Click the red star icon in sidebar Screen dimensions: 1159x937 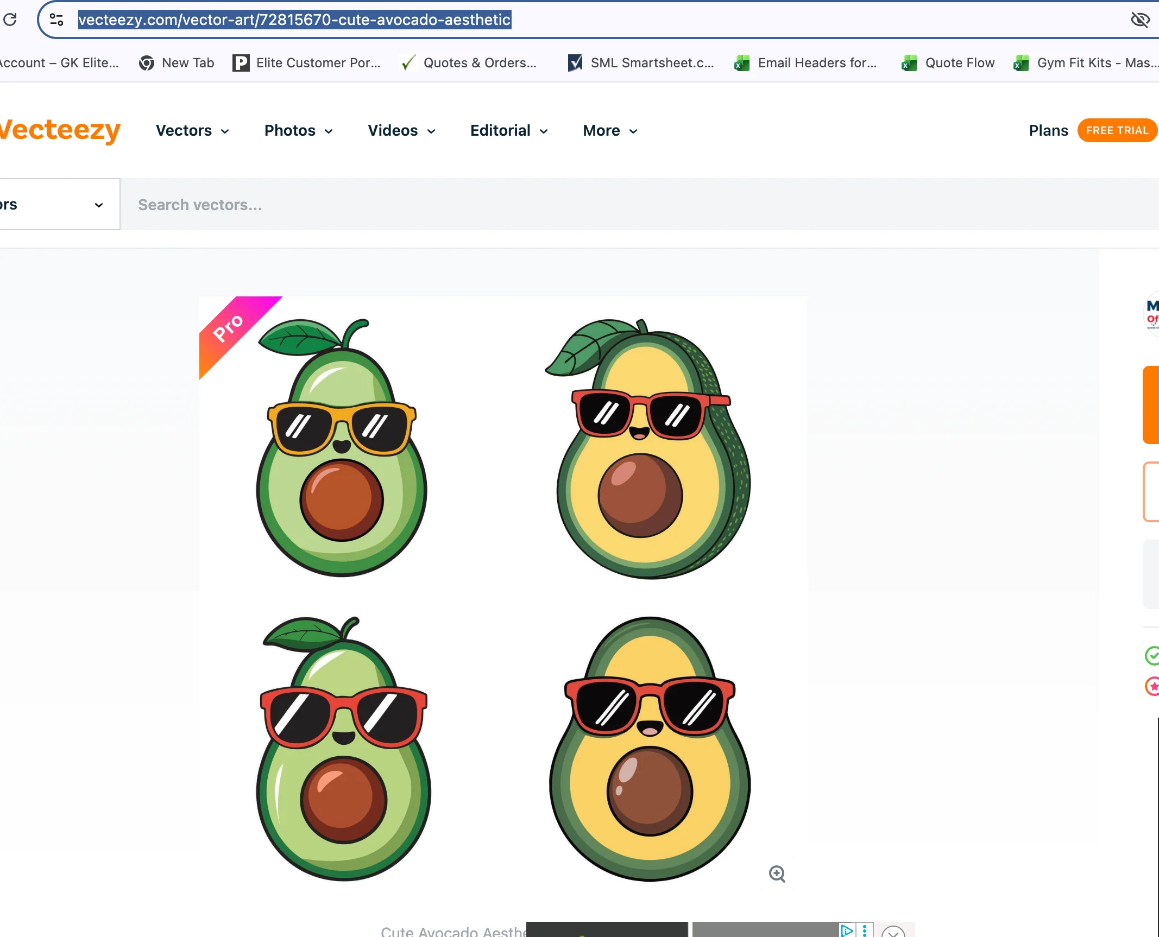pyautogui.click(x=1152, y=686)
